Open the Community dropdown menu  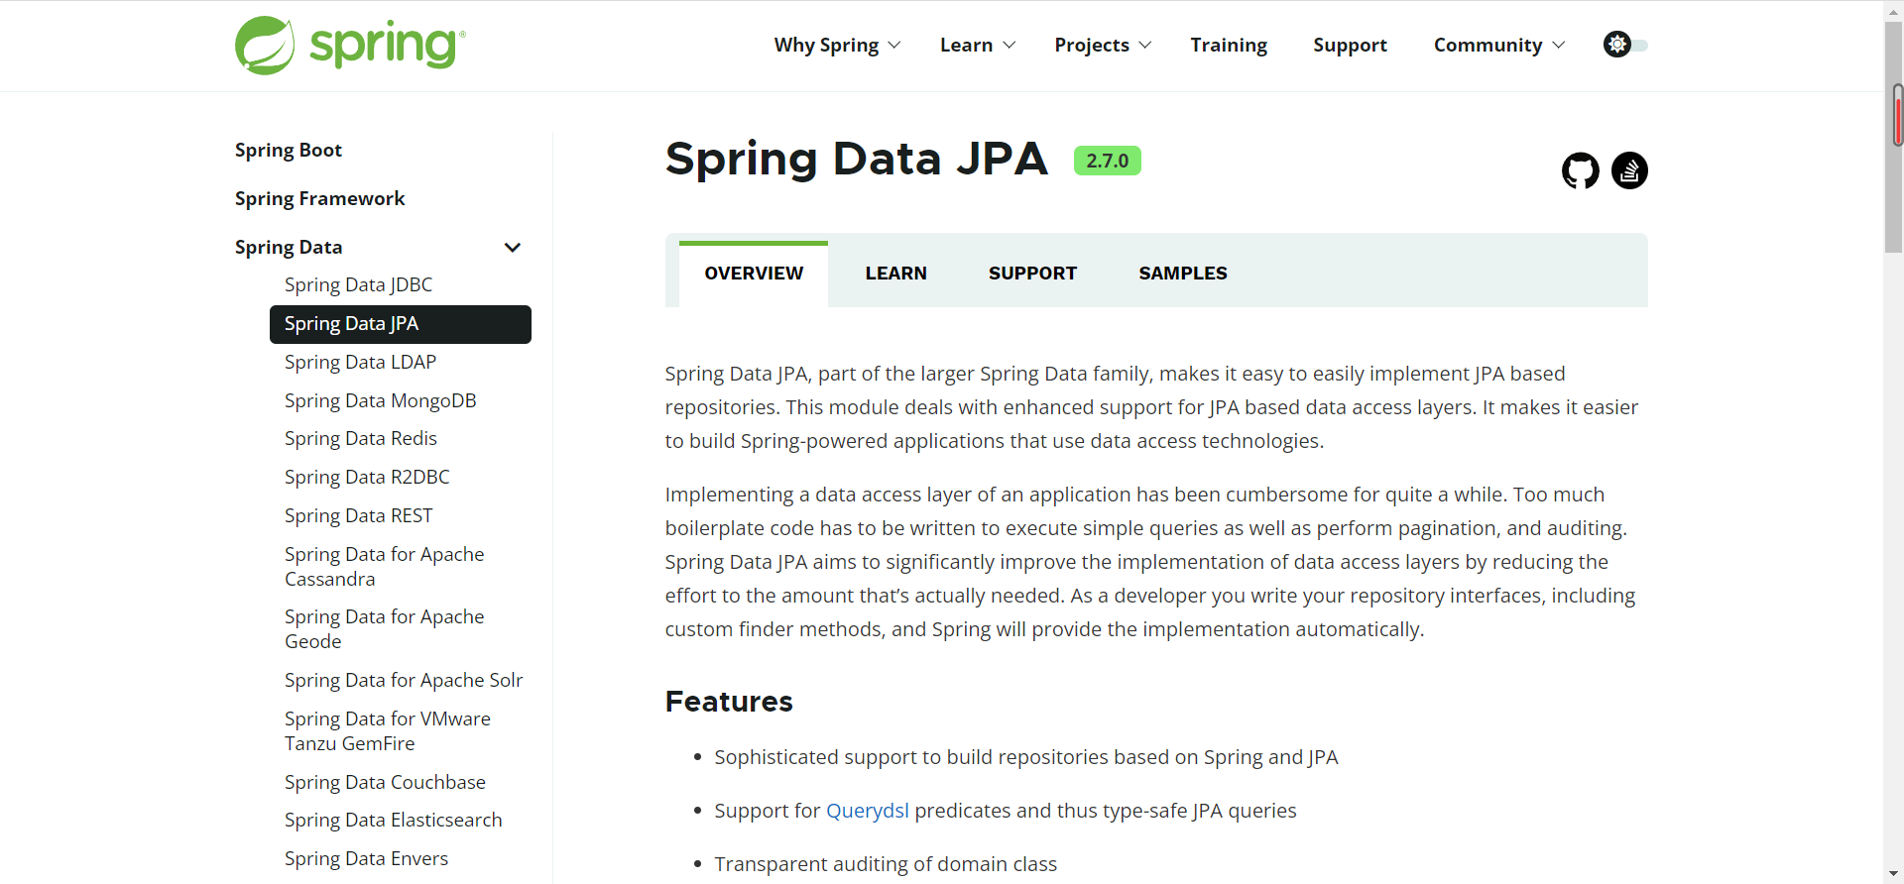[x=1499, y=46]
